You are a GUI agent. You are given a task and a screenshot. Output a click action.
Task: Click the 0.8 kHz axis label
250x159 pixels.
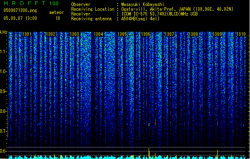(4, 111)
